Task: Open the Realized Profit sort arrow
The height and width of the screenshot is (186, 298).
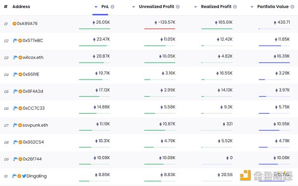Action: [x=195, y=7]
